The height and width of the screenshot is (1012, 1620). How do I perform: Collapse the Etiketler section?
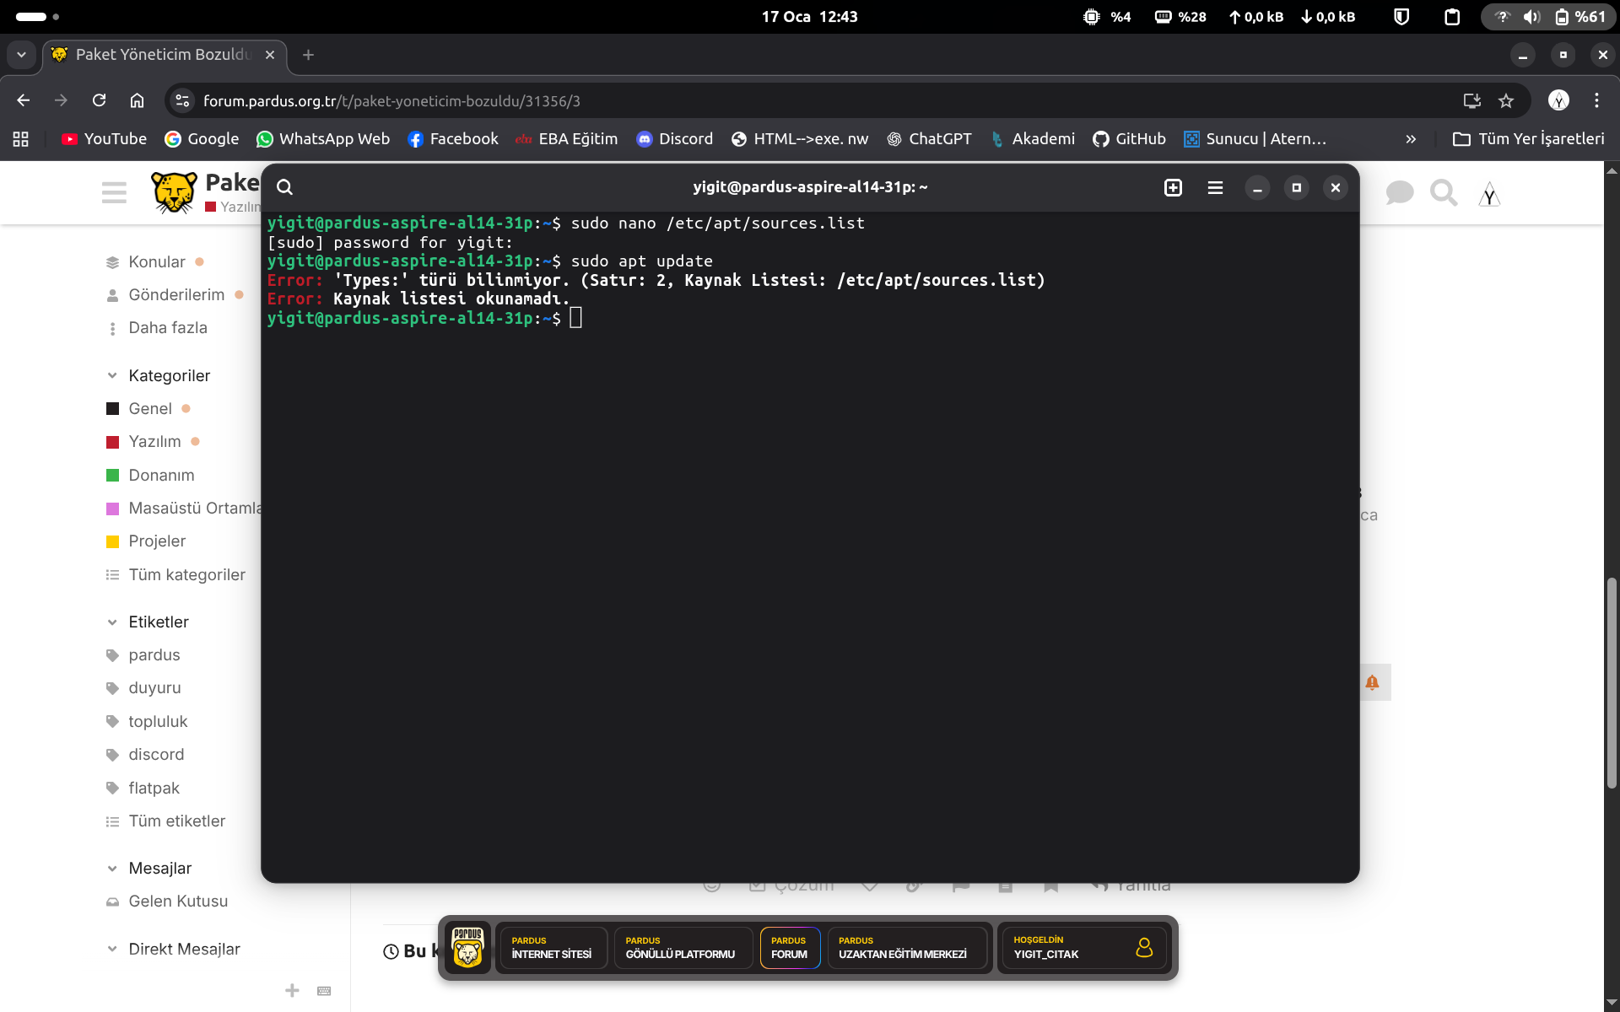pos(112,622)
